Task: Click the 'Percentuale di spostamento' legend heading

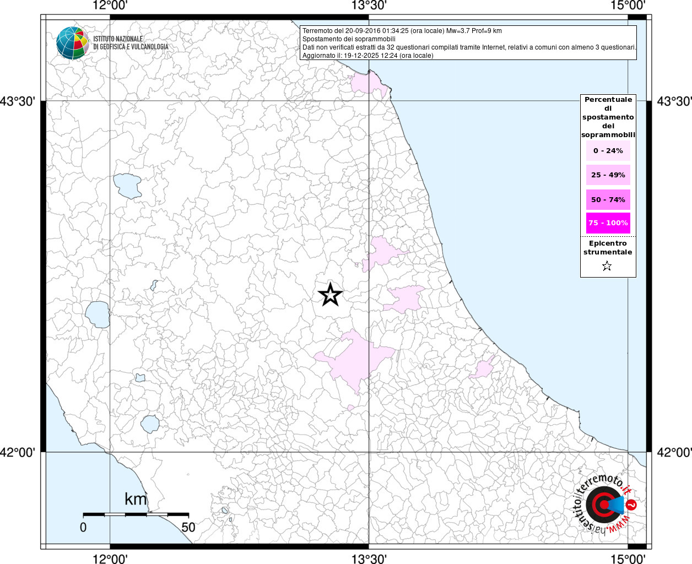Action: 608,117
